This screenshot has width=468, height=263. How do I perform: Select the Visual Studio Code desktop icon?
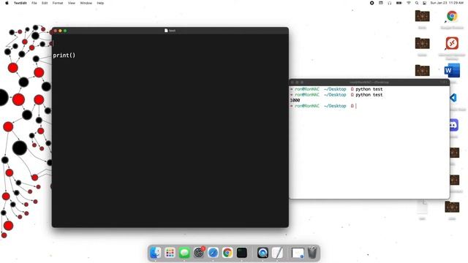453,98
